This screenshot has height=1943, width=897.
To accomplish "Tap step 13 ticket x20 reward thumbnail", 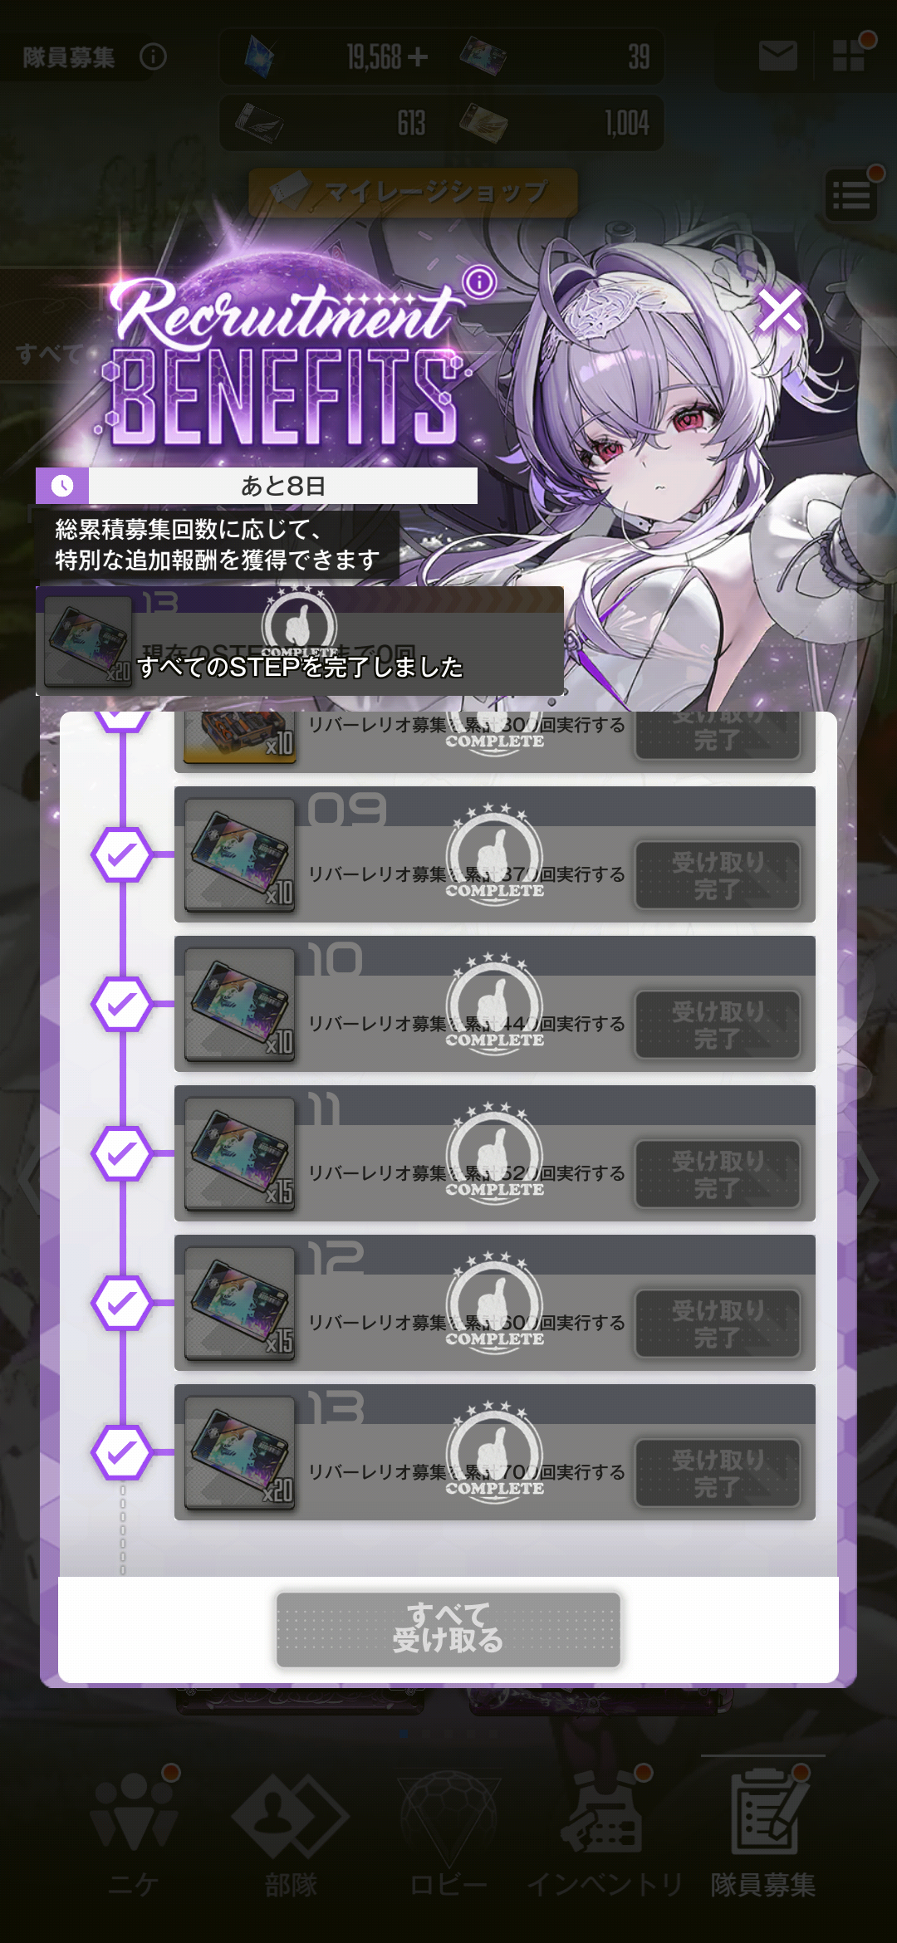I will 239,1452.
